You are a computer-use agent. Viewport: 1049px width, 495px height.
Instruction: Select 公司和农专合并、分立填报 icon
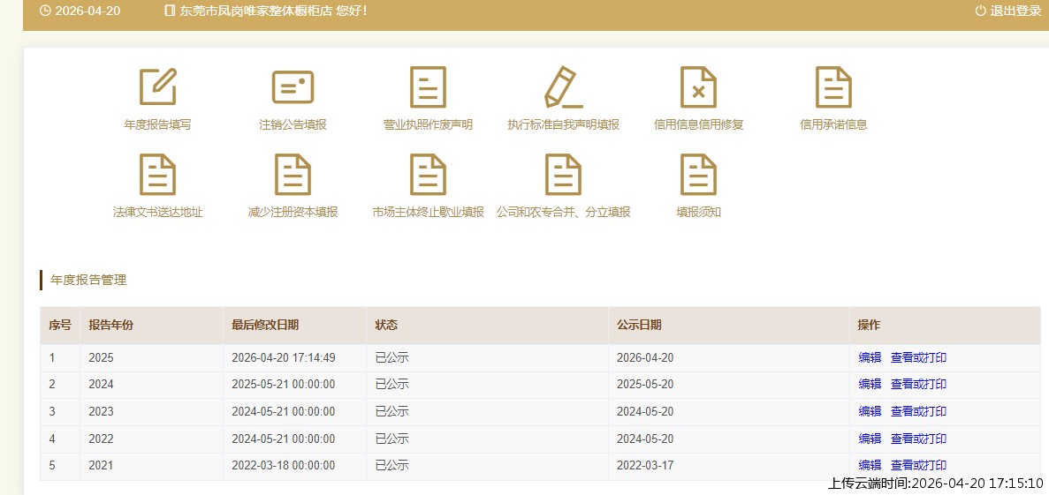point(563,175)
